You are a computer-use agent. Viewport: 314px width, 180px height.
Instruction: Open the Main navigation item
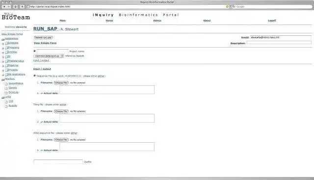[63, 21]
